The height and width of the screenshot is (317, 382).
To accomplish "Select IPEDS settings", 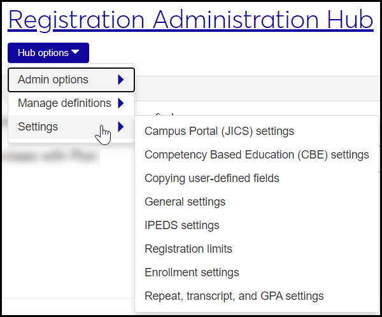I will pyautogui.click(x=181, y=225).
